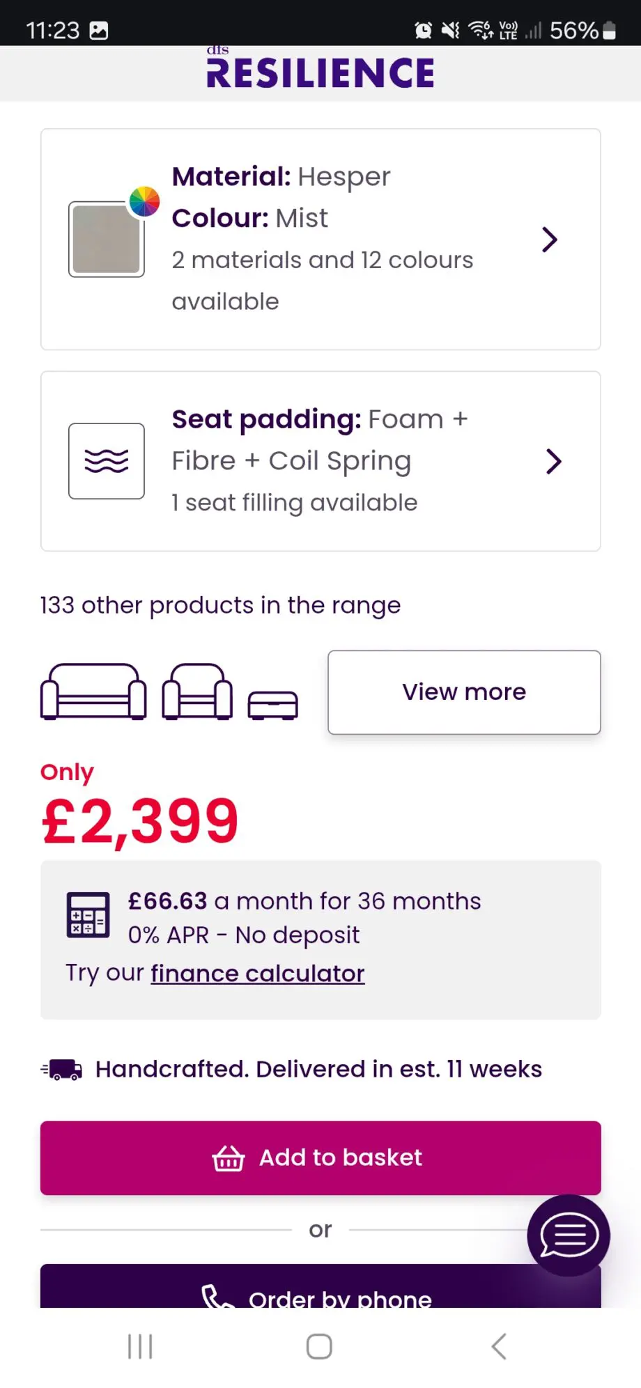
Task: Expand Seat padding options chevron
Action: [553, 461]
